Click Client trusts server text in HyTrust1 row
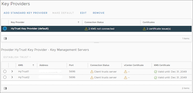Image resolution: width=193 pixels, height=93 pixels. pyautogui.click(x=105, y=72)
